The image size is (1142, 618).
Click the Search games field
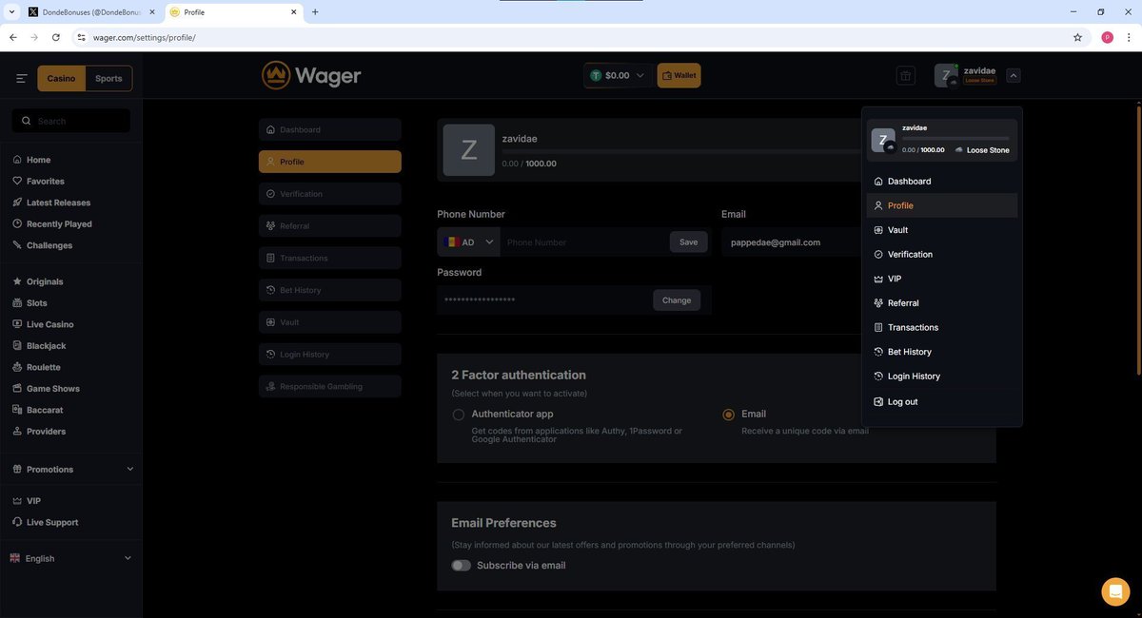click(x=71, y=121)
